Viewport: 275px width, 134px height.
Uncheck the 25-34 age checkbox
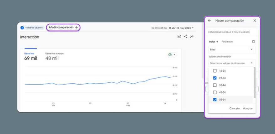(x=215, y=78)
